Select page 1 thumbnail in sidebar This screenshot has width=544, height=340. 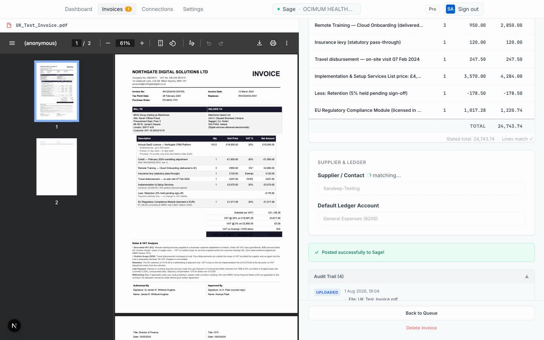pyautogui.click(x=57, y=91)
